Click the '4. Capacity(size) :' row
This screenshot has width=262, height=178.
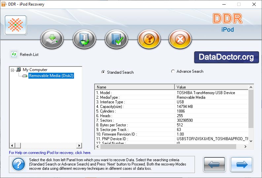pos(171,107)
